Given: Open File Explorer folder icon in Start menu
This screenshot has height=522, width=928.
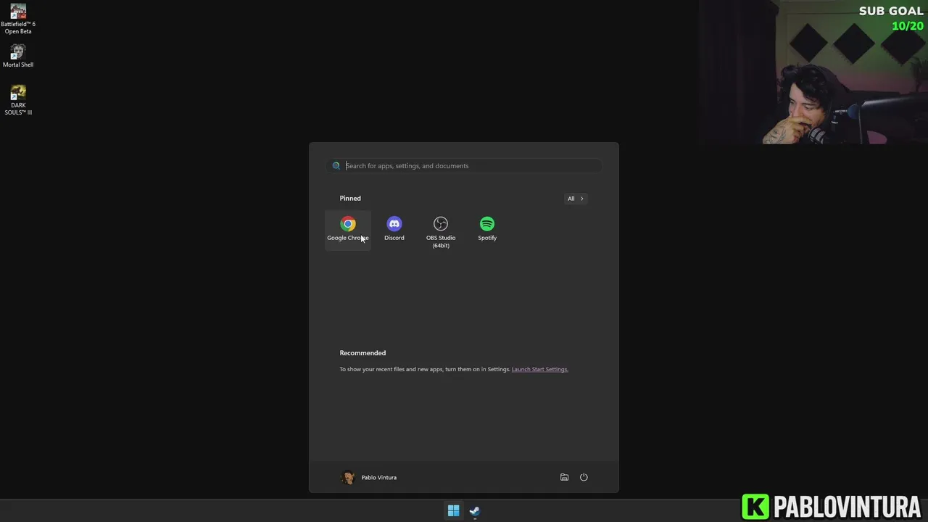Looking at the screenshot, I should 564,477.
